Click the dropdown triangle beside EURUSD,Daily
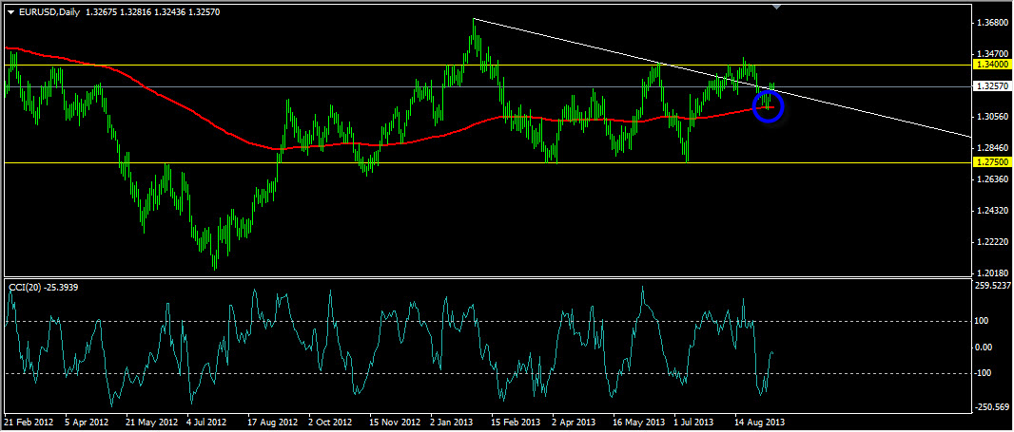The width and height of the screenshot is (1014, 432). tap(10, 11)
